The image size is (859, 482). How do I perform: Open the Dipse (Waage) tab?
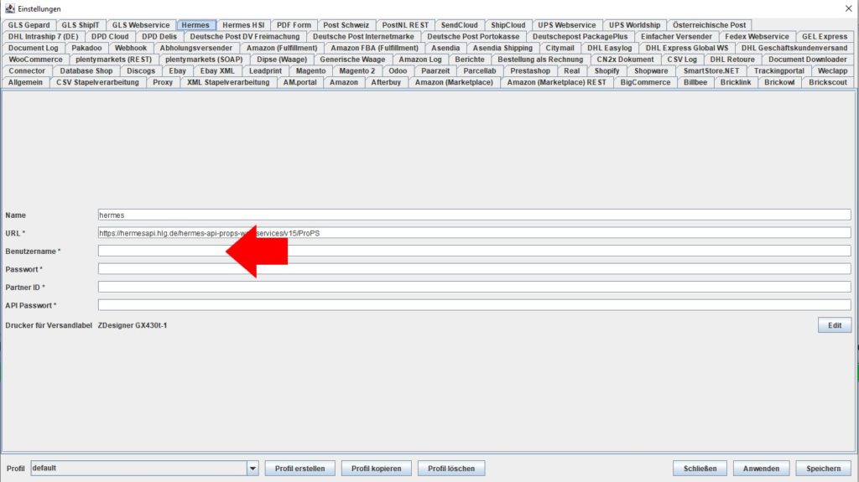282,60
